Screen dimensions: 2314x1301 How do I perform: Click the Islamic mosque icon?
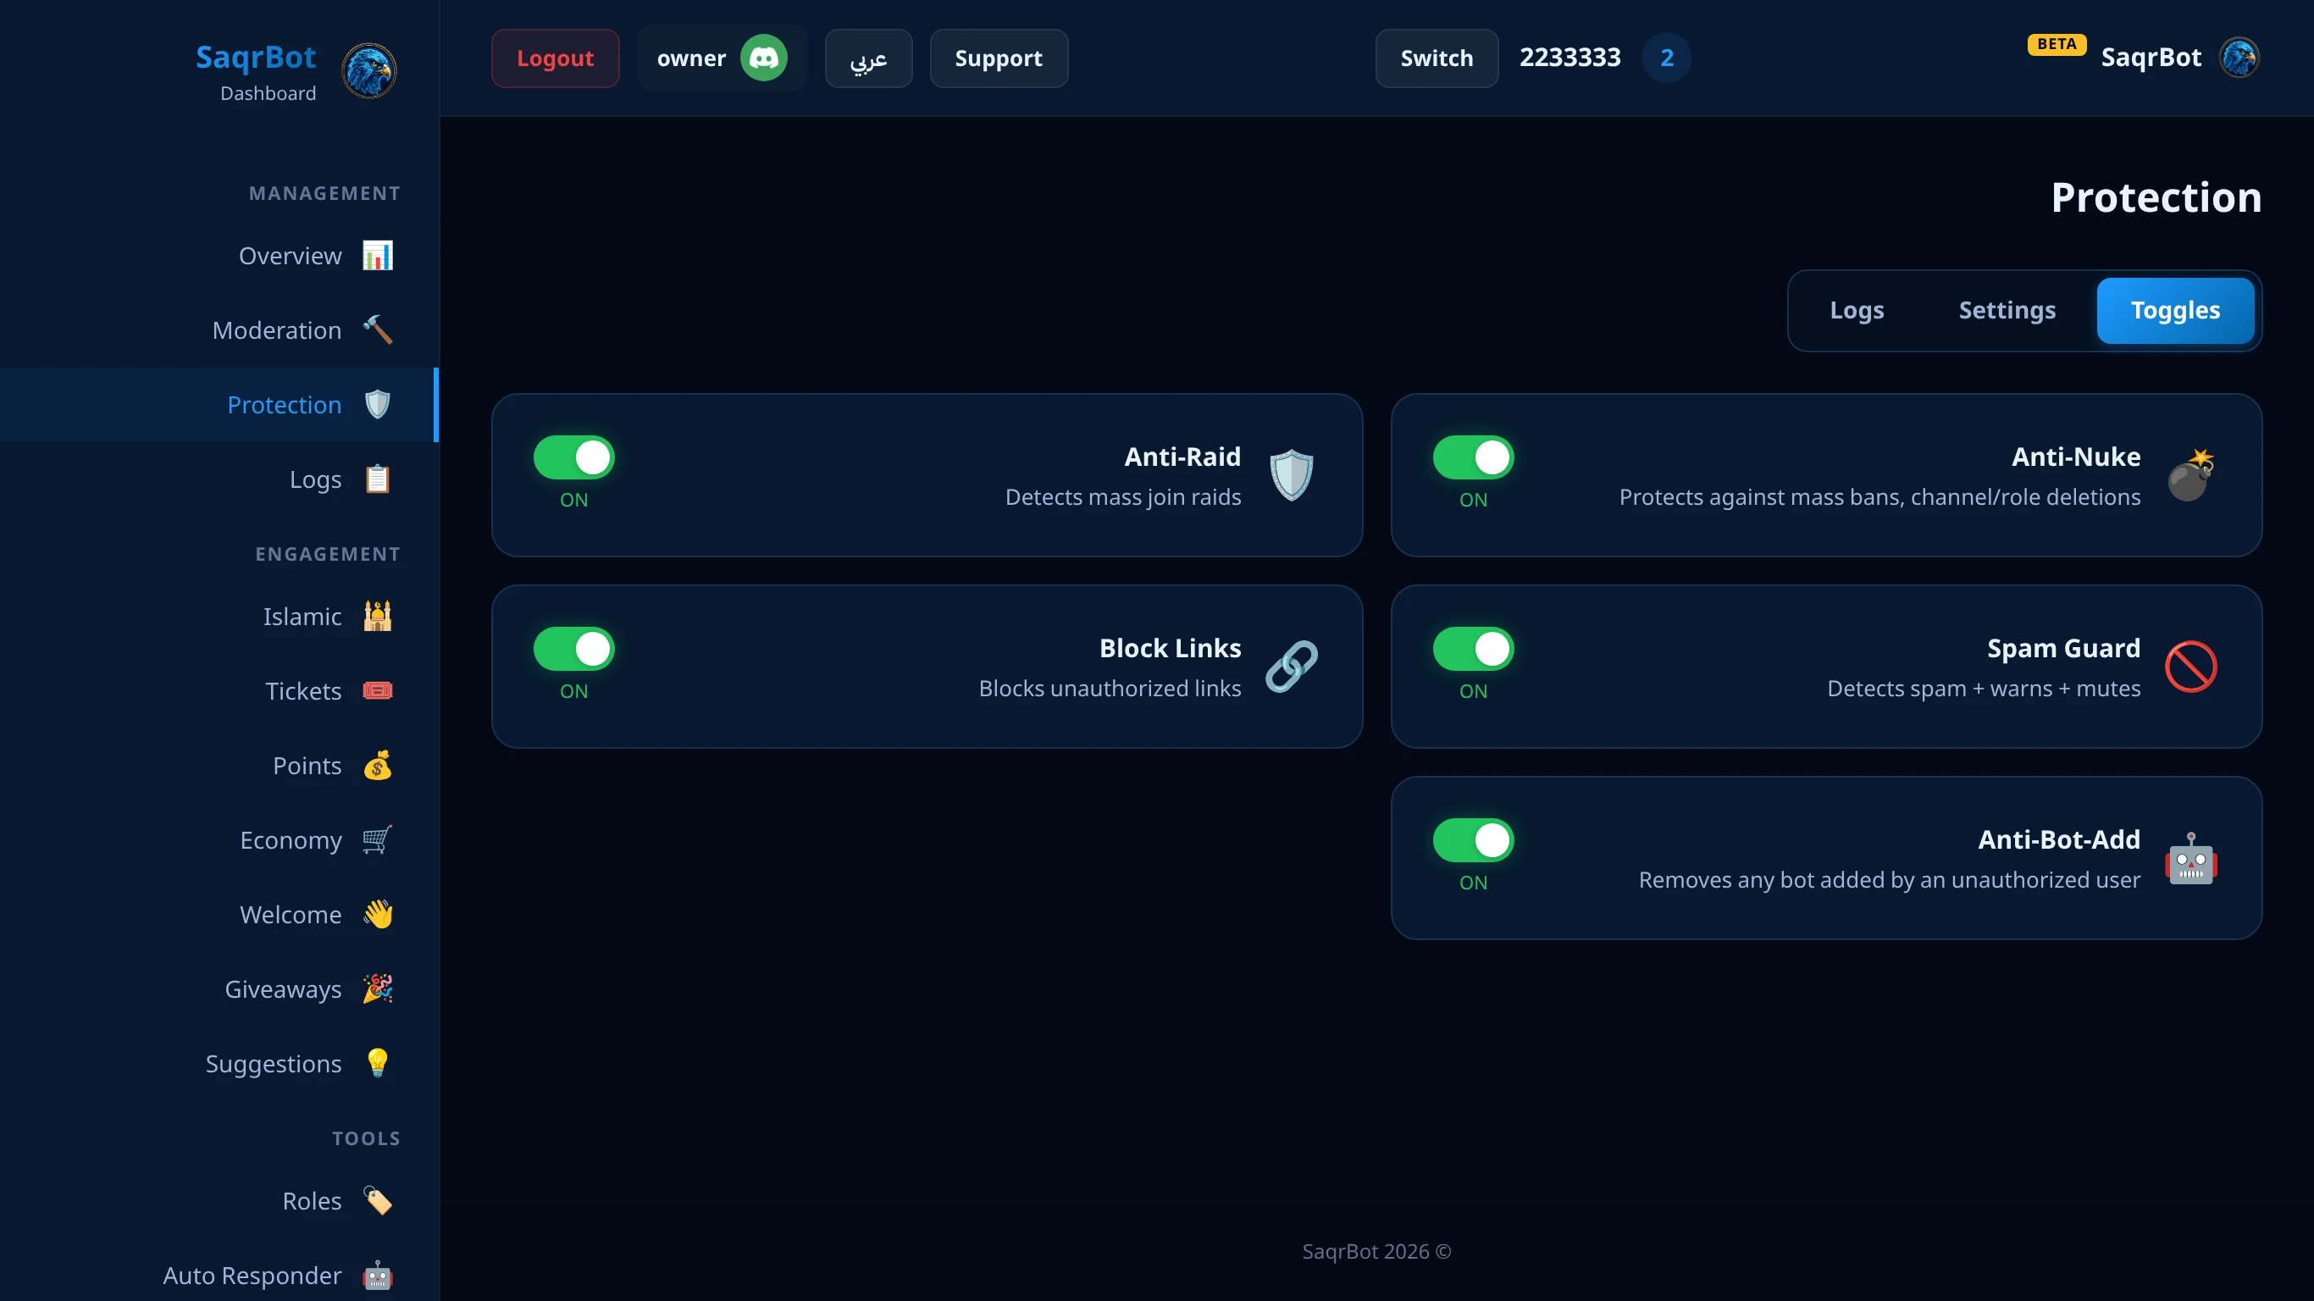[x=377, y=617]
